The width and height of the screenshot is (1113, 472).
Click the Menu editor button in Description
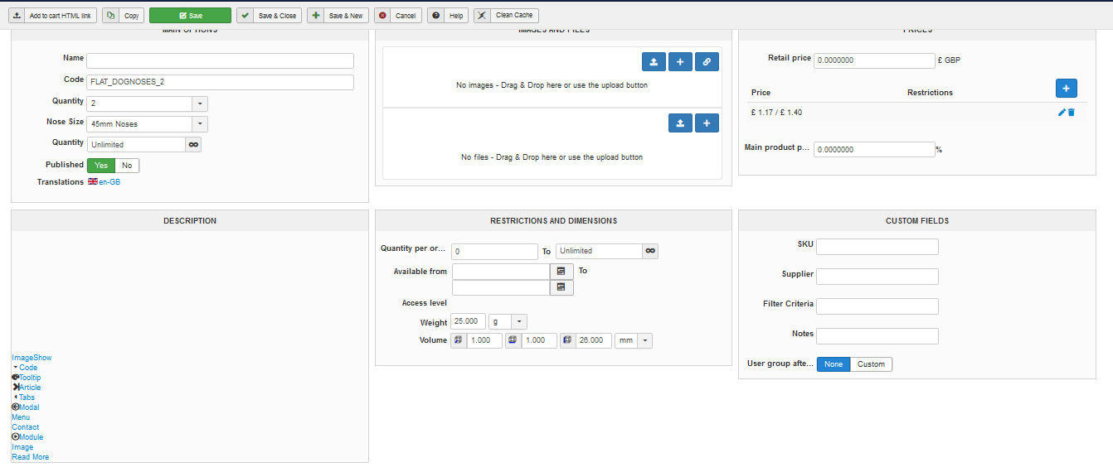(21, 417)
